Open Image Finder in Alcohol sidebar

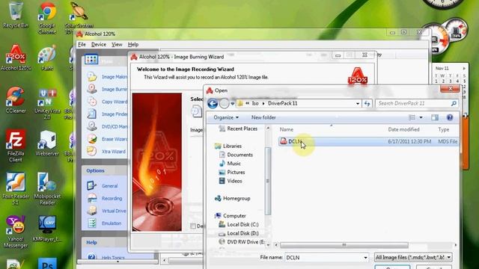point(107,114)
